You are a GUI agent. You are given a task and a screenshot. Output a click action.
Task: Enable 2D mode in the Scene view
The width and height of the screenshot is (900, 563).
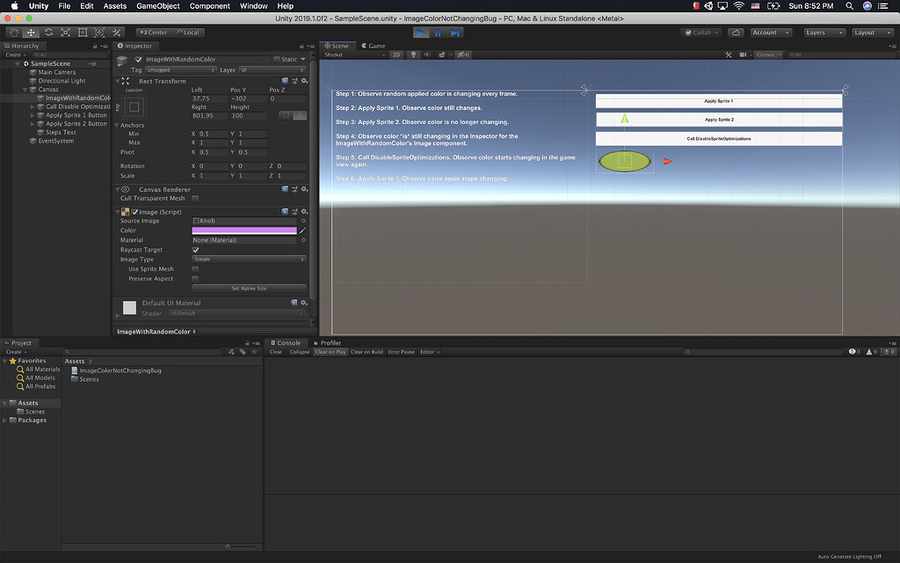coord(398,54)
